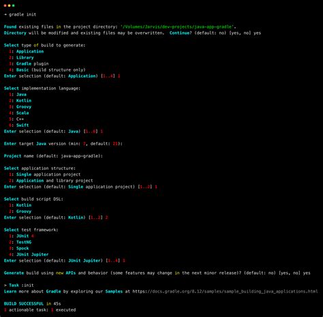Click the 'Enter target Java version' prompt
323x317 pixels.
tap(63, 144)
